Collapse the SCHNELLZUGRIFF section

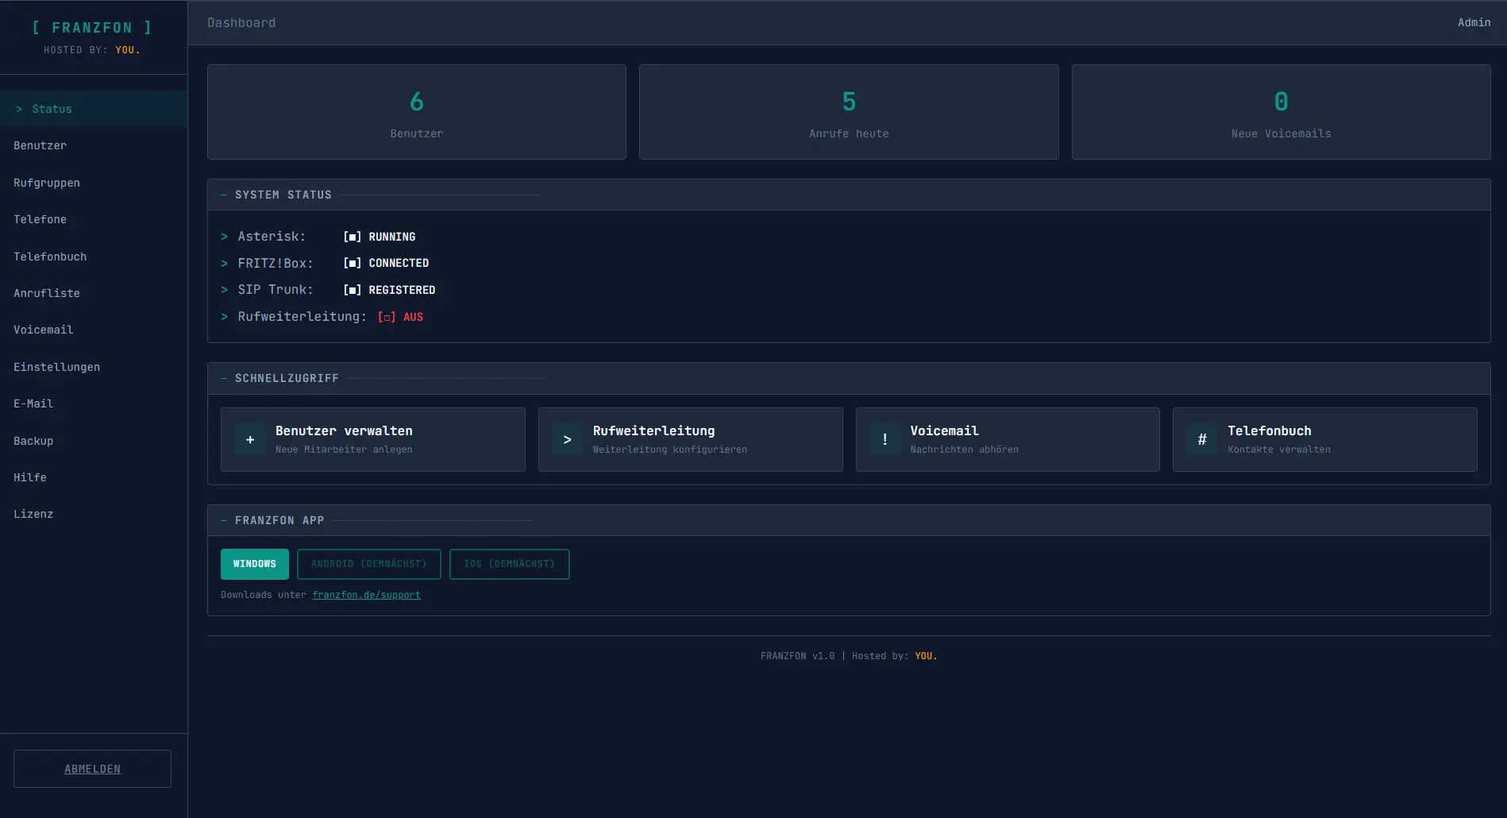click(223, 378)
